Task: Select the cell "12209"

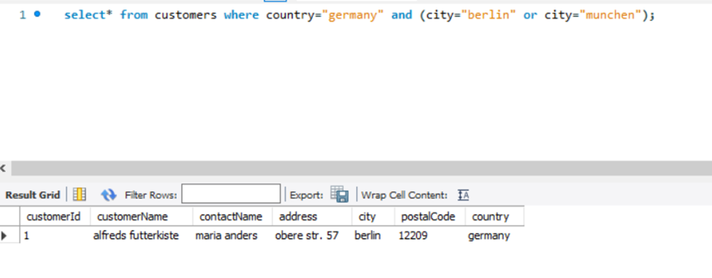Action: pyautogui.click(x=429, y=236)
